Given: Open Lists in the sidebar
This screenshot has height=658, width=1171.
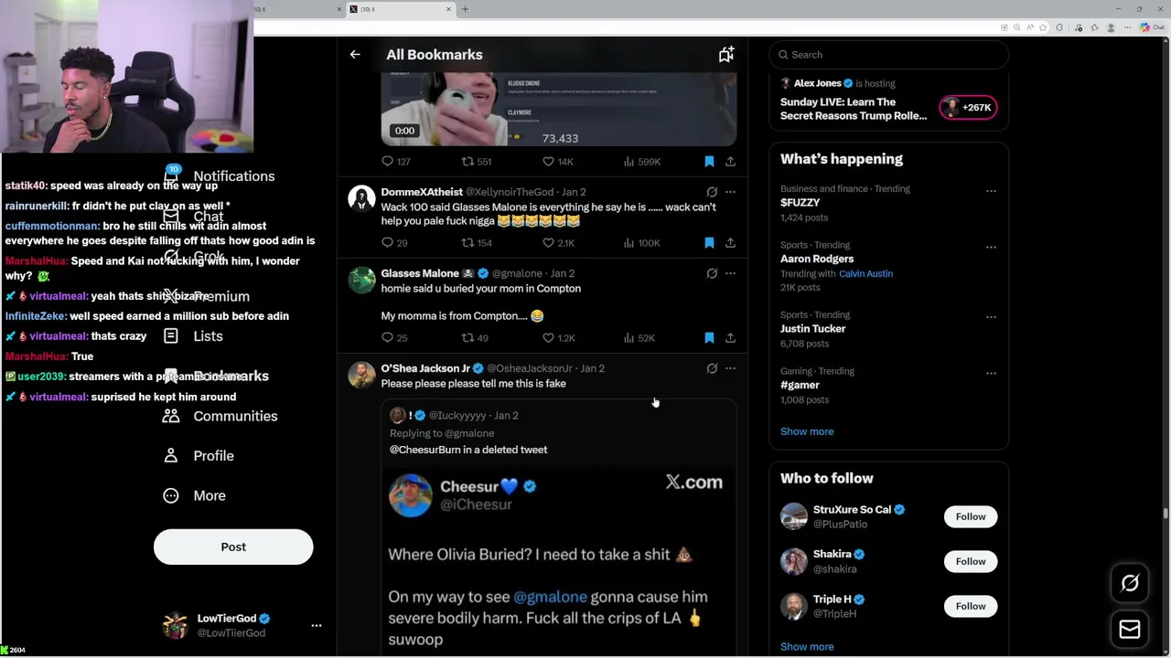Looking at the screenshot, I should (x=193, y=336).
